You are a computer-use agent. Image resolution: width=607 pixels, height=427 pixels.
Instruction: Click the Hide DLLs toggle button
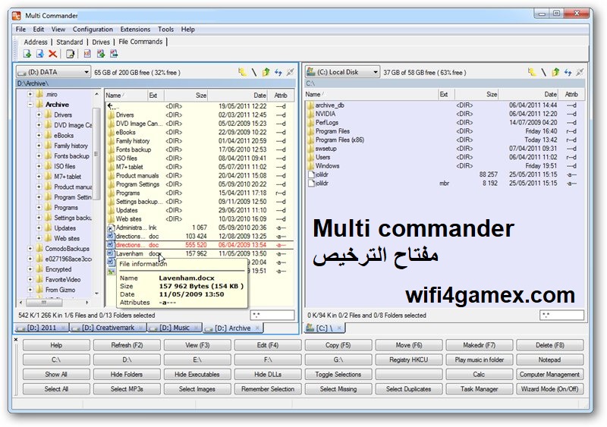click(x=268, y=375)
